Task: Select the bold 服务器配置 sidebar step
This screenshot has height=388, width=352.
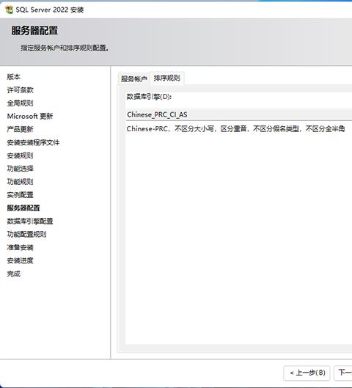Action: pyautogui.click(x=23, y=208)
